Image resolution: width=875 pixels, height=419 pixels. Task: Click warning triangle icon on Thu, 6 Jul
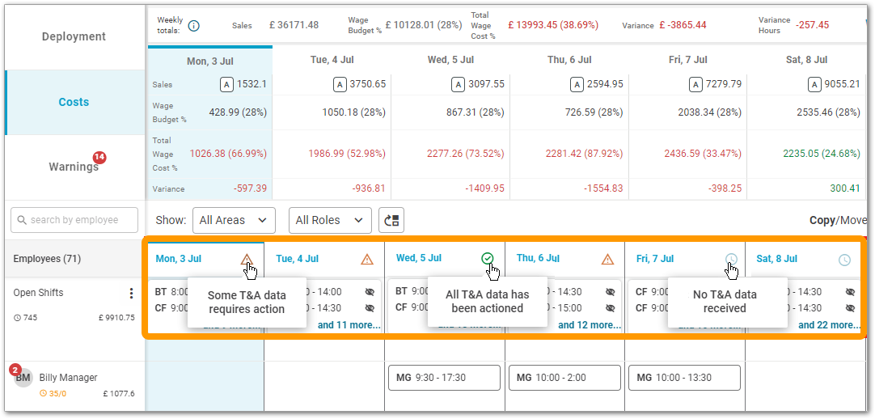(x=608, y=260)
